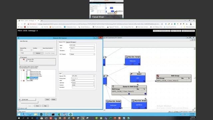Open the Firefox icon on local taskbar
This screenshot has width=213, height=120.
[x=65, y=118]
